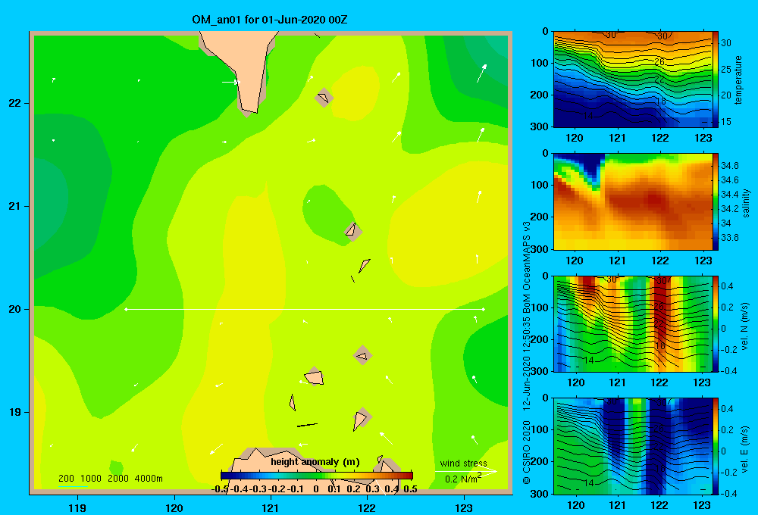The height and width of the screenshot is (515, 758).
Task: Click the '-0.5' minimum on height anomaly scale
Action: tap(220, 489)
